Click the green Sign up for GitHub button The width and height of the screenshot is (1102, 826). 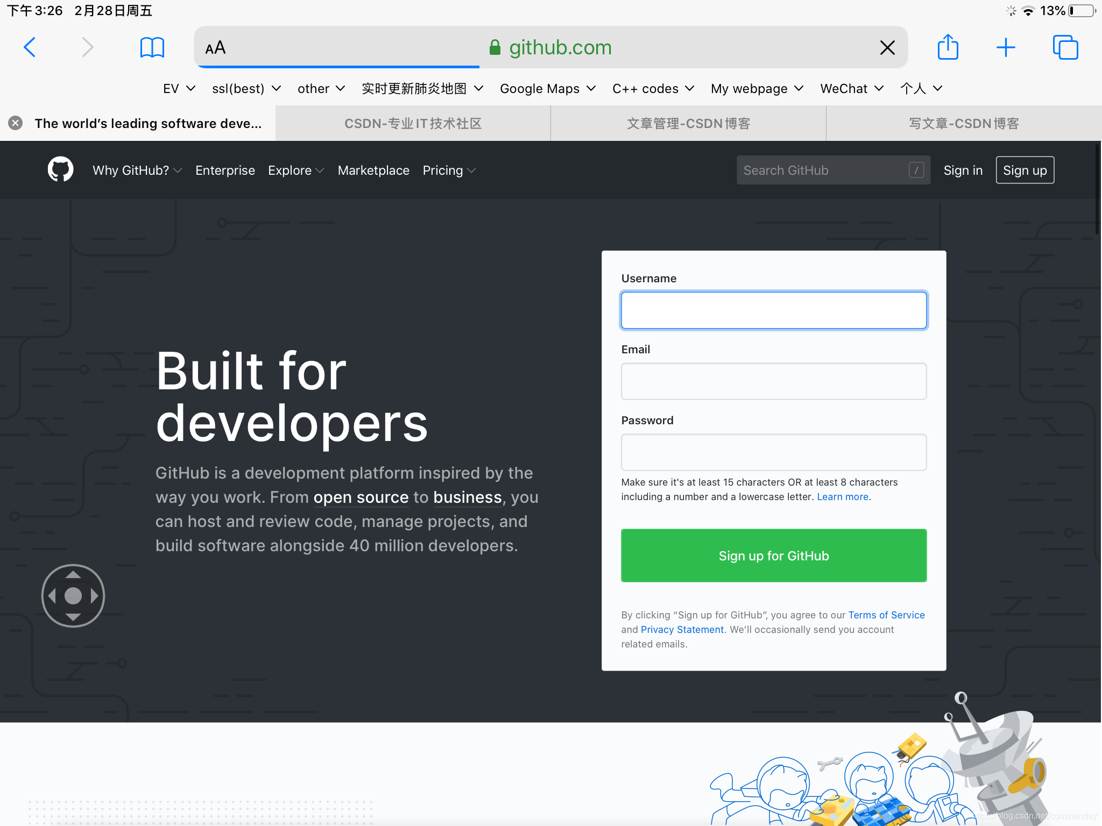[774, 556]
